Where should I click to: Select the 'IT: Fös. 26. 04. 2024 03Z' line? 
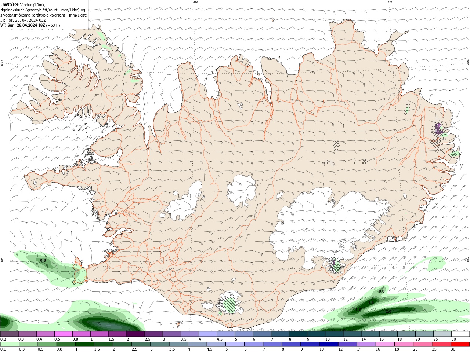[x=23, y=20]
